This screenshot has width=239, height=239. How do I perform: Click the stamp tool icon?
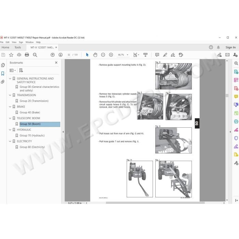(x=181, y=55)
